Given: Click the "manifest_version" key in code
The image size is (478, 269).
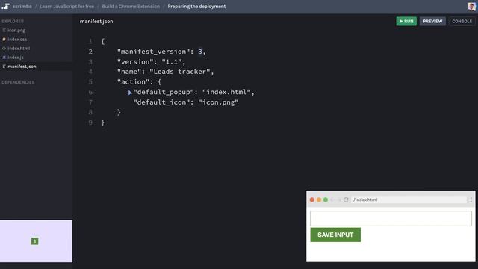Looking at the screenshot, I should 154,52.
